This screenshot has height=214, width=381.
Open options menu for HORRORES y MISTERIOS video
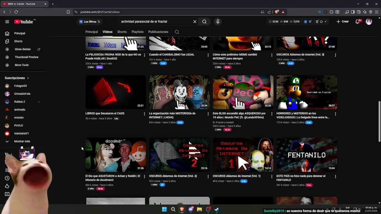click(x=335, y=114)
